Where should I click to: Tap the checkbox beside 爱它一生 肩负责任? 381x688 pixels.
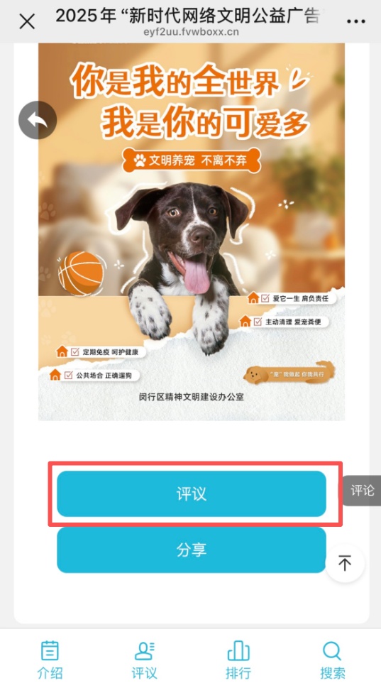pos(265,298)
